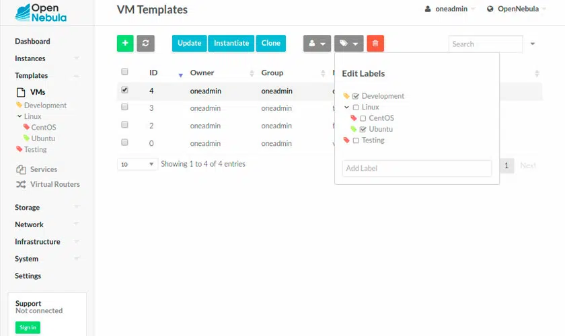Open the search options dropdown arrow
Screen dimensions: 565x336
click(x=533, y=44)
